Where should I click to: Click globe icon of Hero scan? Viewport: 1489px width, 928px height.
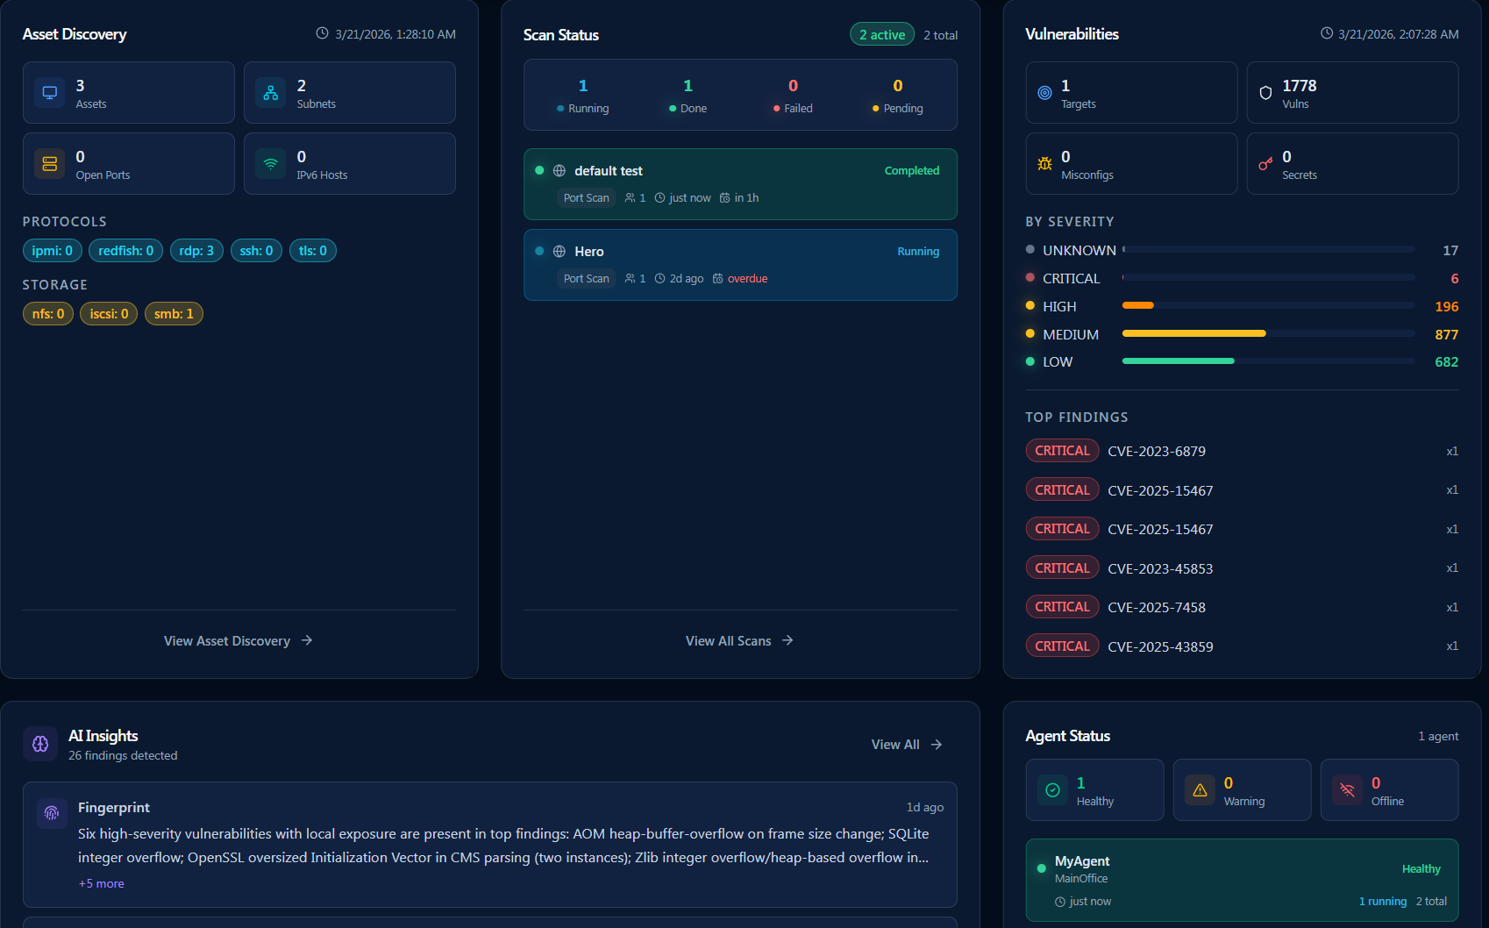pos(559,252)
